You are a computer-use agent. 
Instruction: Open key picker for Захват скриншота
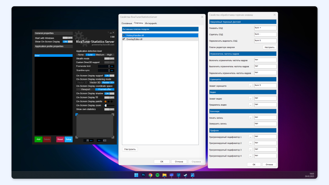click(250, 86)
